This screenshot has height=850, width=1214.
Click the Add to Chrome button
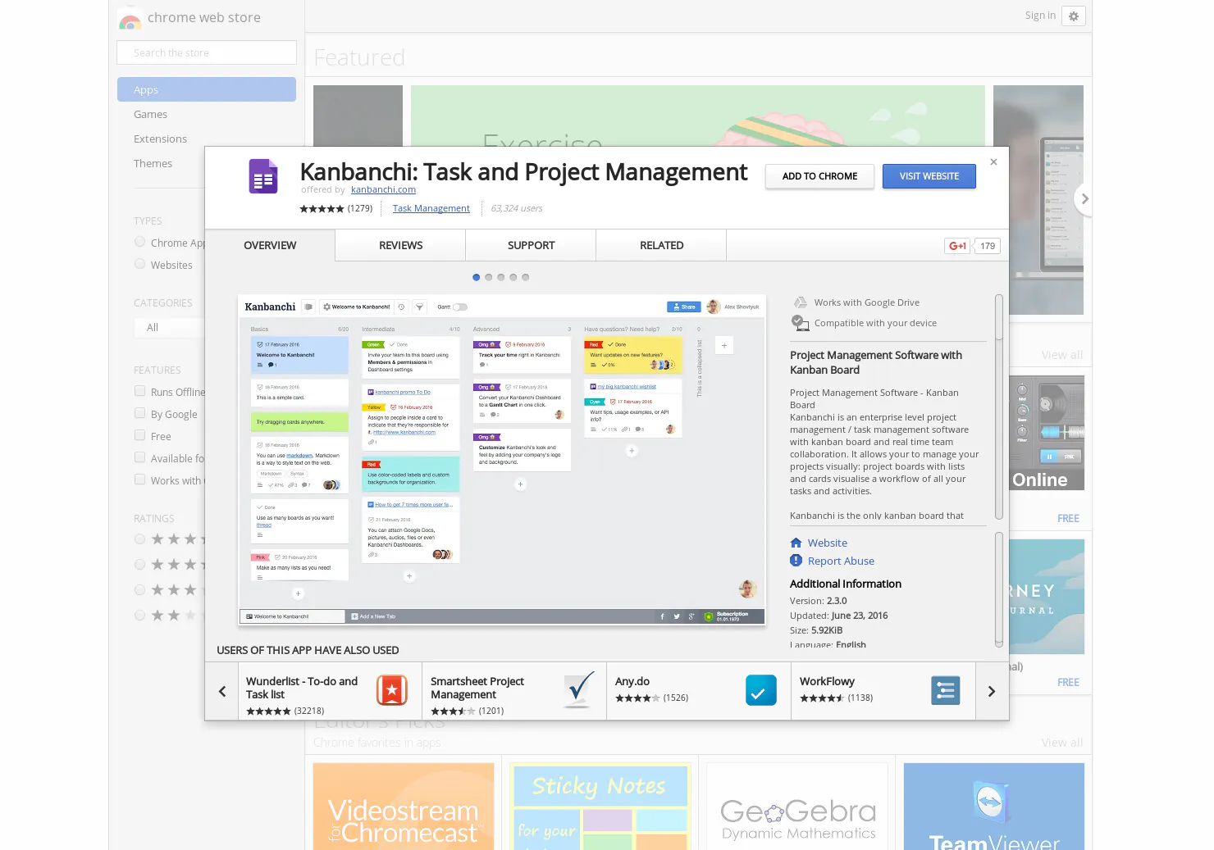[819, 176]
